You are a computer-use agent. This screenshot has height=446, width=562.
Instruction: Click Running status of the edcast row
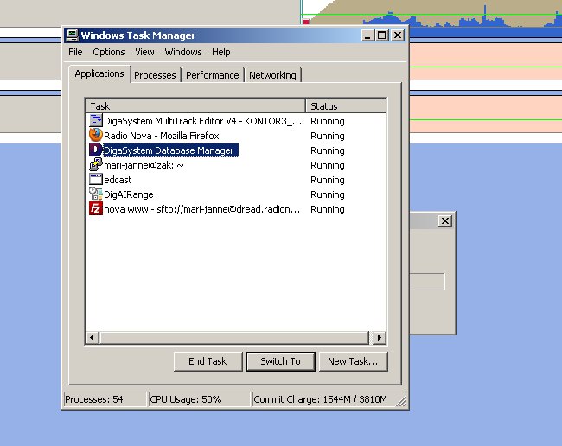click(327, 180)
